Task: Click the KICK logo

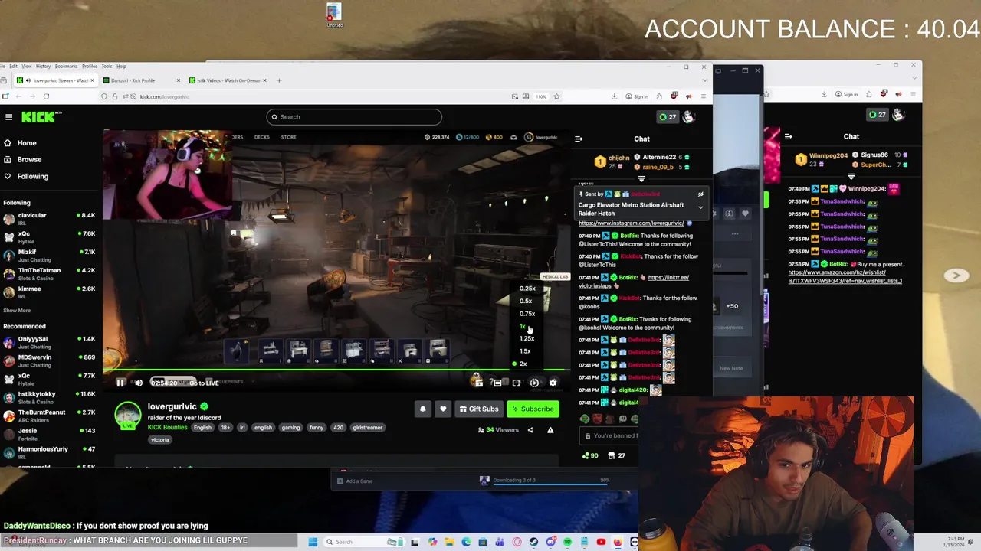Action: coord(41,117)
